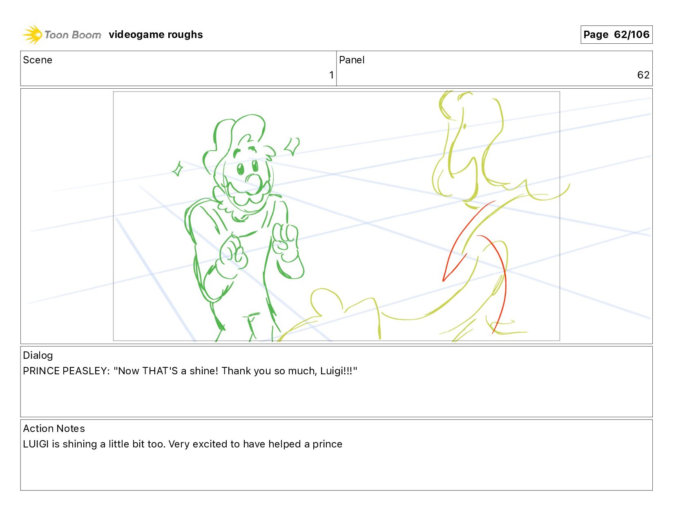Click the 'Scene' label

pyautogui.click(x=38, y=60)
